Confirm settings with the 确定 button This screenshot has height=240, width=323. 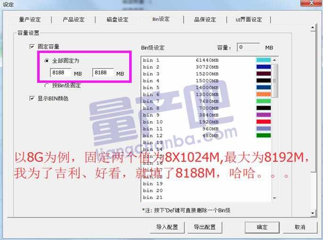click(x=262, y=227)
